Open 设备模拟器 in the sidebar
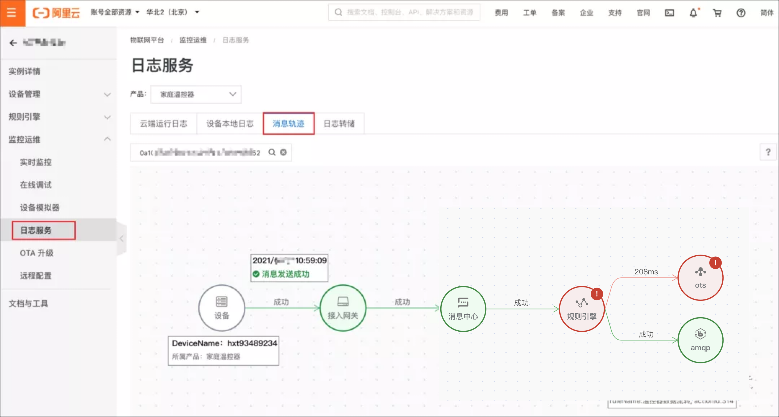 point(40,207)
